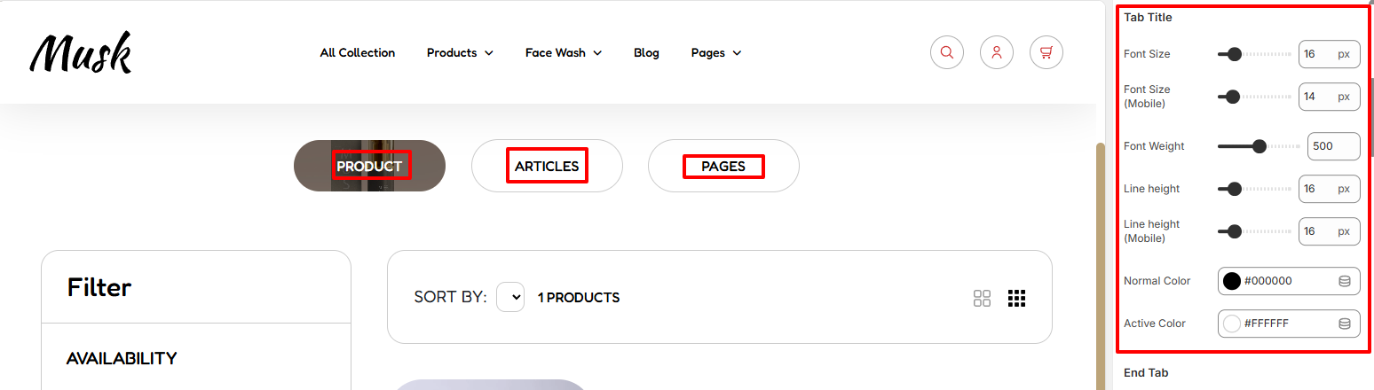The height and width of the screenshot is (390, 1374).
Task: Switch to the list grid view icon
Action: (982, 298)
